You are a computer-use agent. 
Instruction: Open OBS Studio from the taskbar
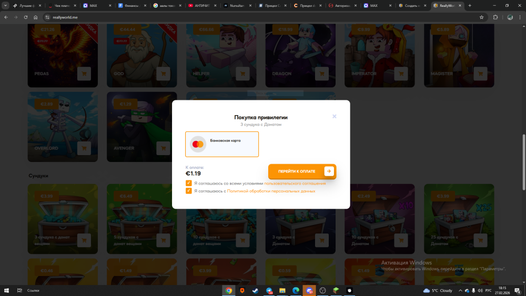pyautogui.click(x=323, y=291)
